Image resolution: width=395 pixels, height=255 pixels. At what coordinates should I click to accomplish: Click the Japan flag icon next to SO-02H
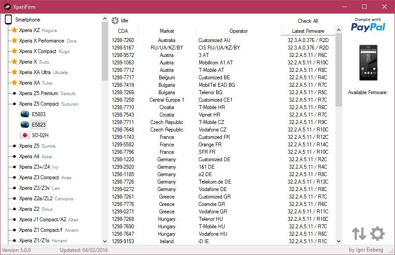pyautogui.click(x=25, y=135)
